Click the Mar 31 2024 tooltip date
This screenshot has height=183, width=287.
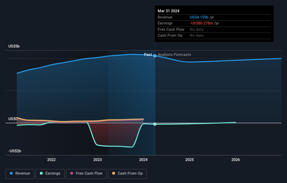tap(168, 11)
